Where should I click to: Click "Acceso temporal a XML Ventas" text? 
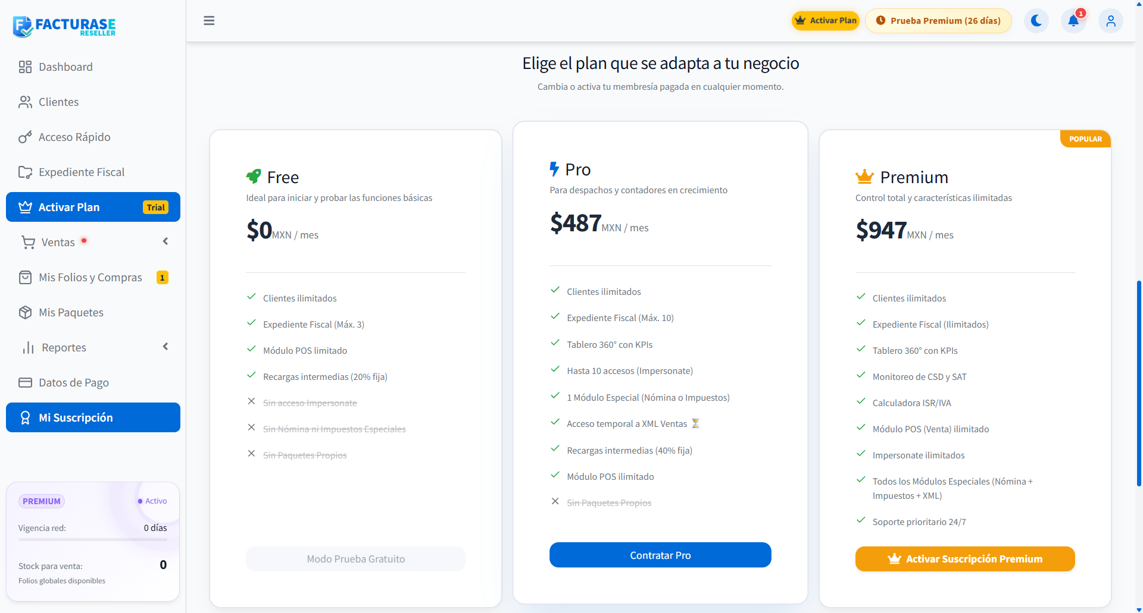(x=627, y=424)
